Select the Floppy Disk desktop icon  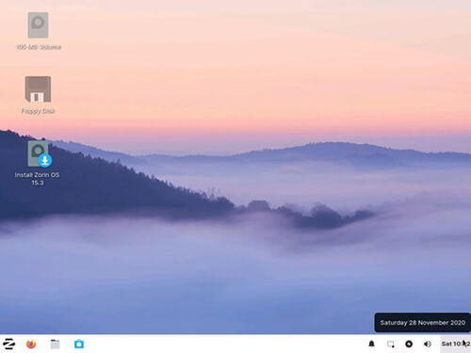(38, 89)
